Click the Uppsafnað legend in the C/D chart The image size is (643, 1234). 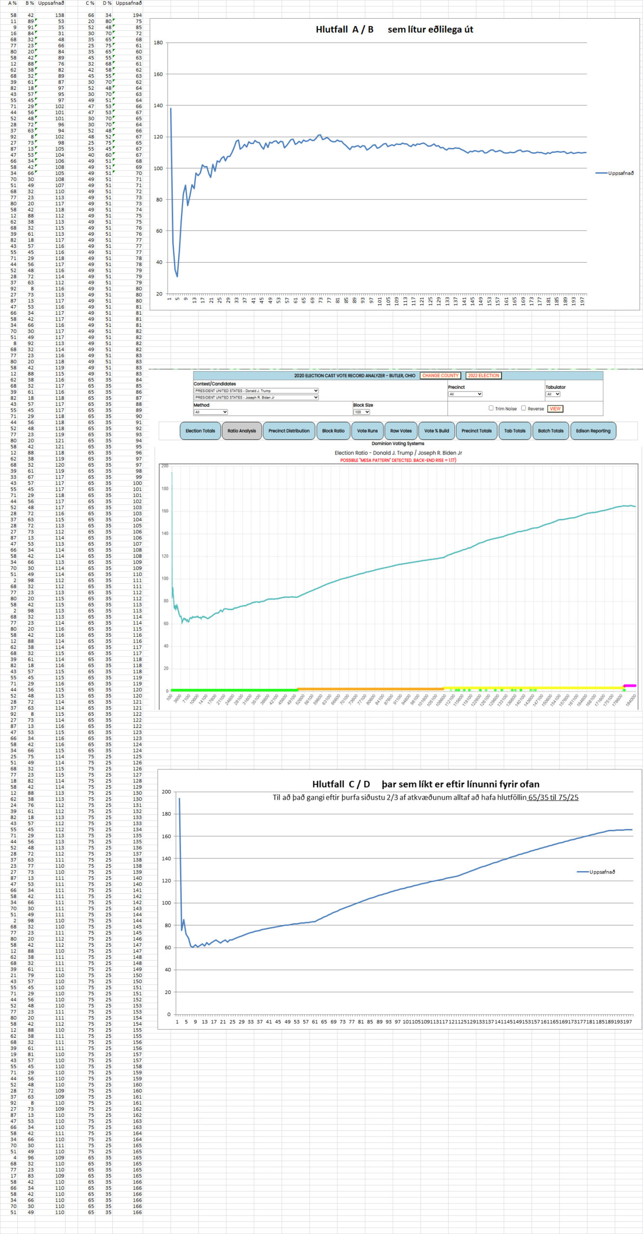596,872
